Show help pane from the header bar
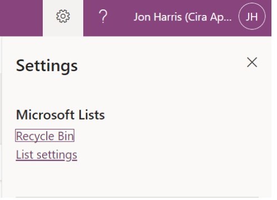The width and height of the screenshot is (277, 200). [x=103, y=17]
